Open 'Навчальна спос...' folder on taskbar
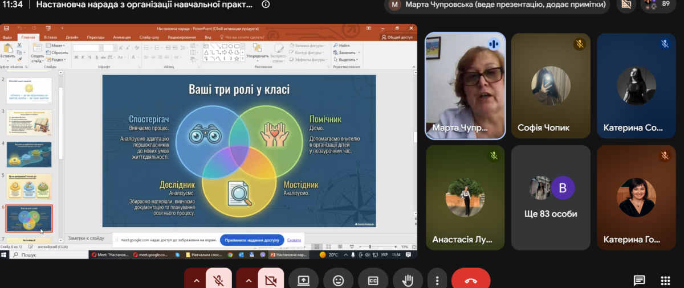Image resolution: width=684 pixels, height=288 pixels. [203, 255]
